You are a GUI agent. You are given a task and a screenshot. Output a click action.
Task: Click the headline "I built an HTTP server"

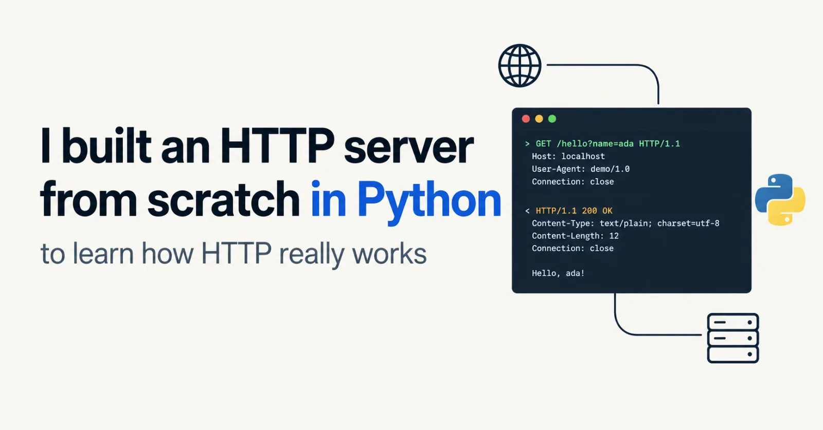coord(257,146)
